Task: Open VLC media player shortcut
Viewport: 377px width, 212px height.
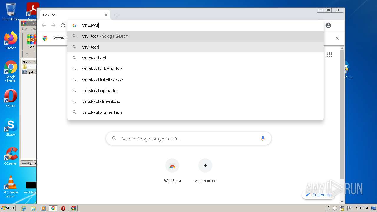Action: click(x=11, y=187)
